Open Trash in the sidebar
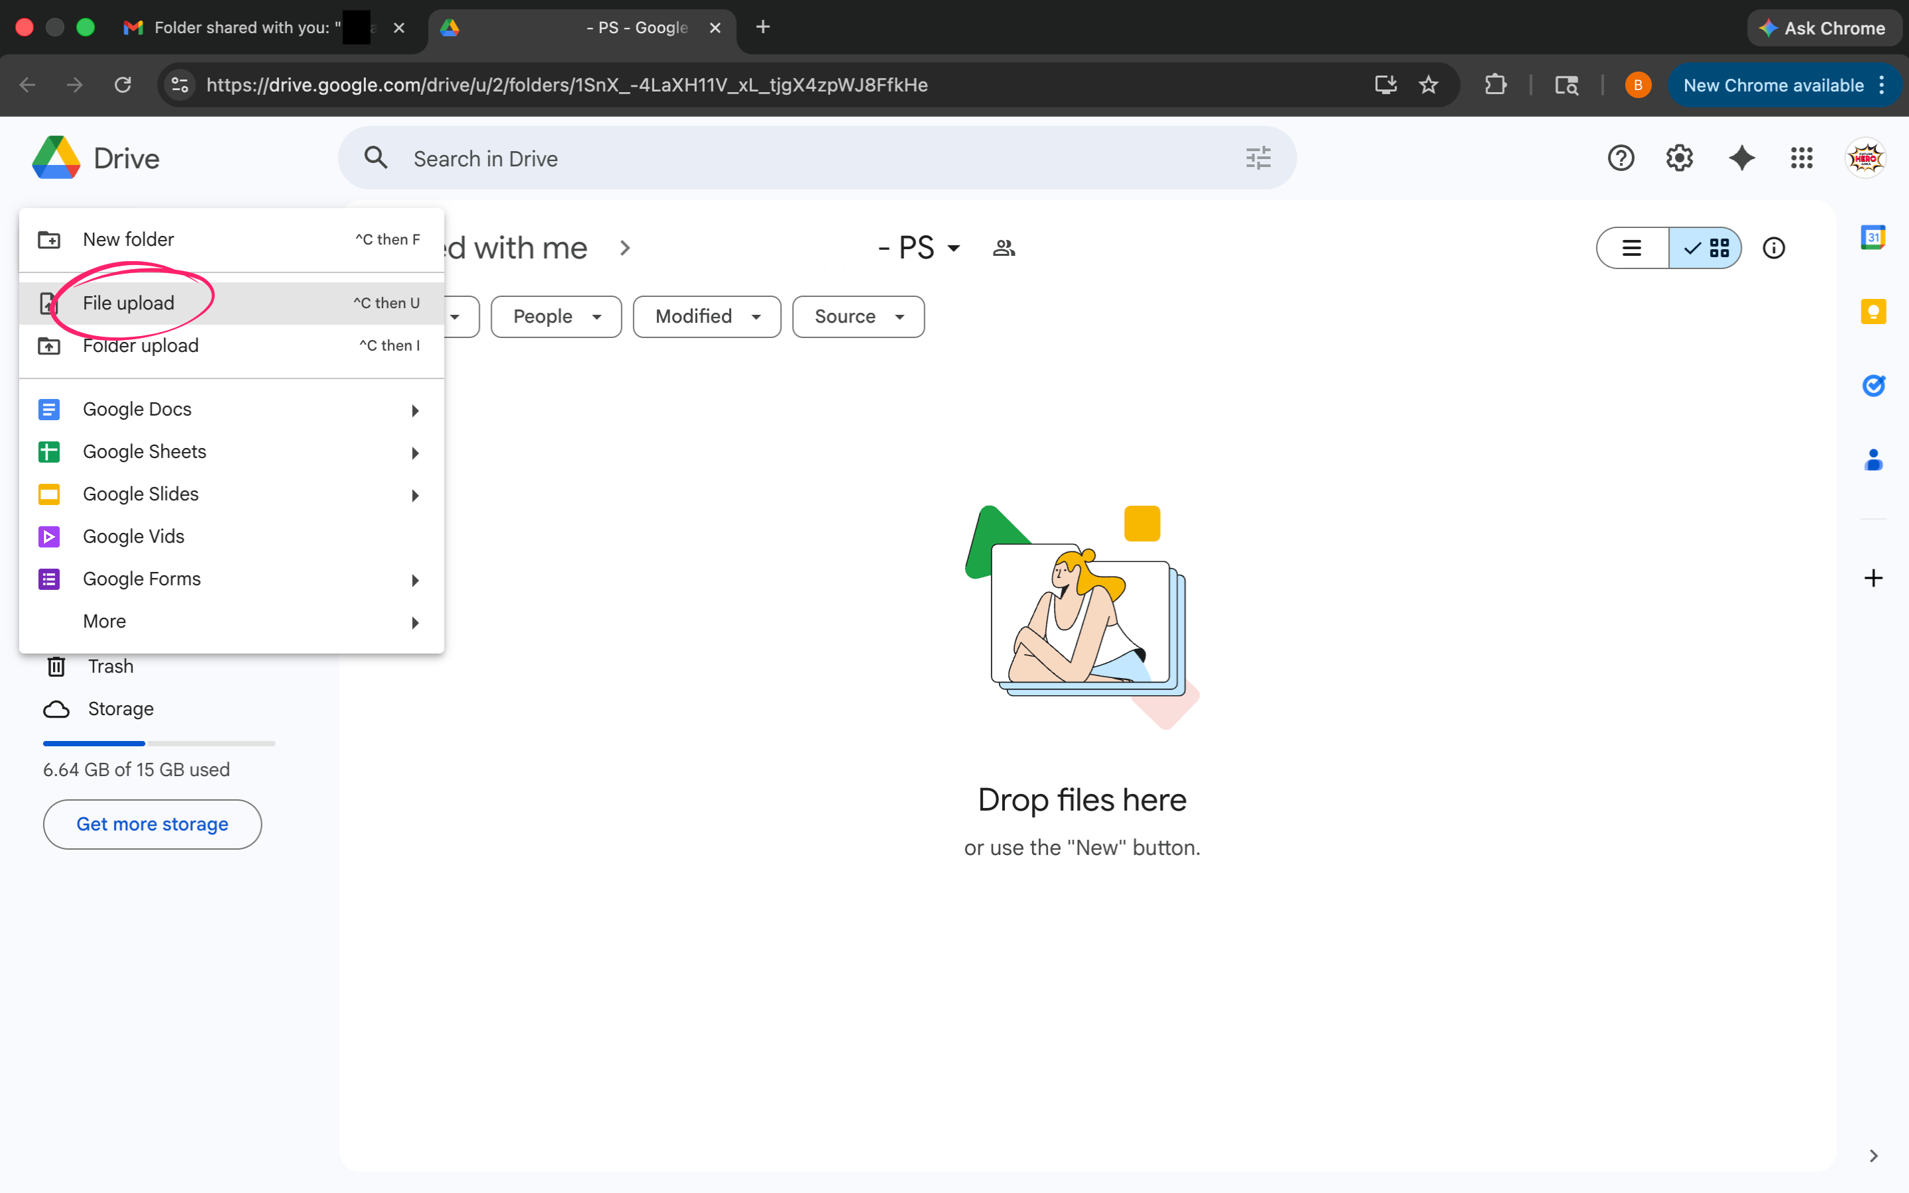The image size is (1909, 1193). coord(111,667)
